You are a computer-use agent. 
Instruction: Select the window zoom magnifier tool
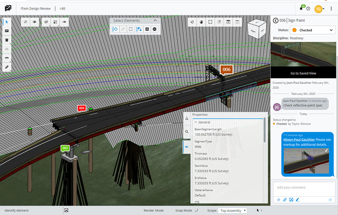pos(219,22)
